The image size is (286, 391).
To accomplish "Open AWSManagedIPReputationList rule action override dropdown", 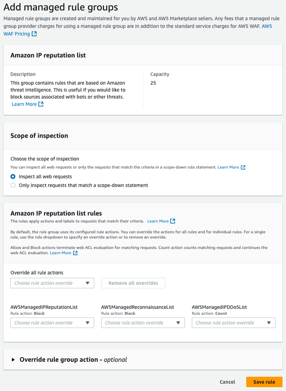I will coord(52,323).
